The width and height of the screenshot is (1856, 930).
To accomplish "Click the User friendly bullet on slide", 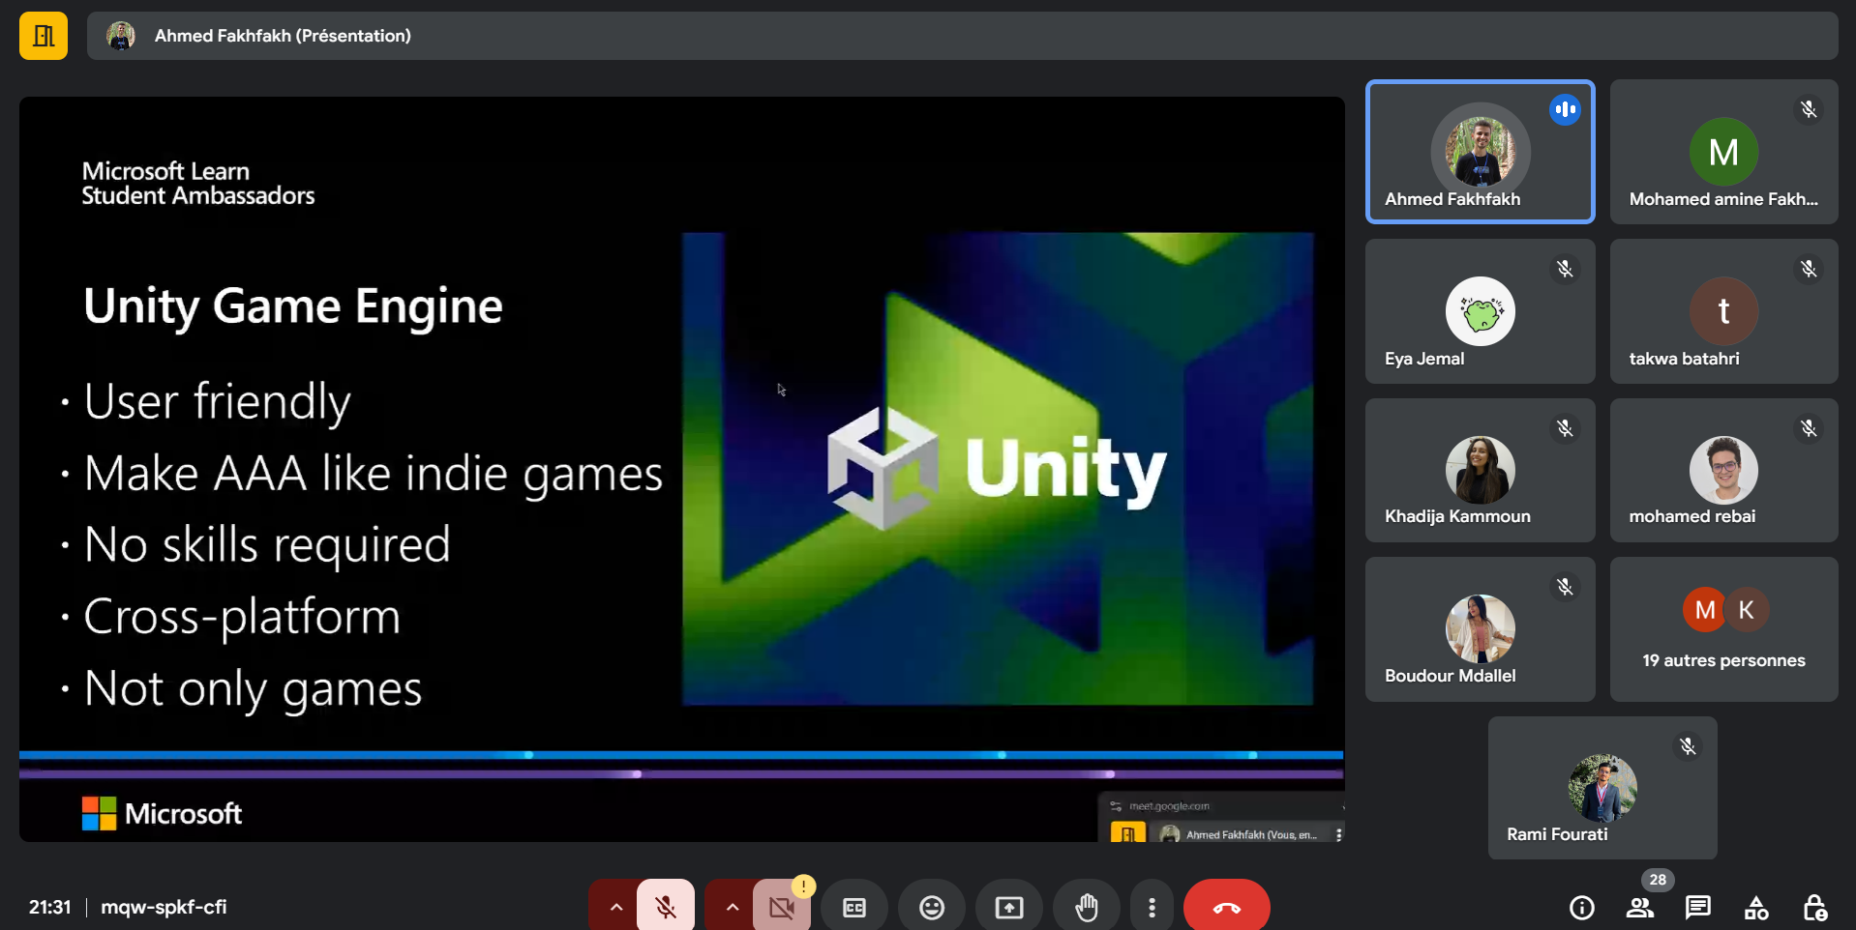I will coord(217,402).
